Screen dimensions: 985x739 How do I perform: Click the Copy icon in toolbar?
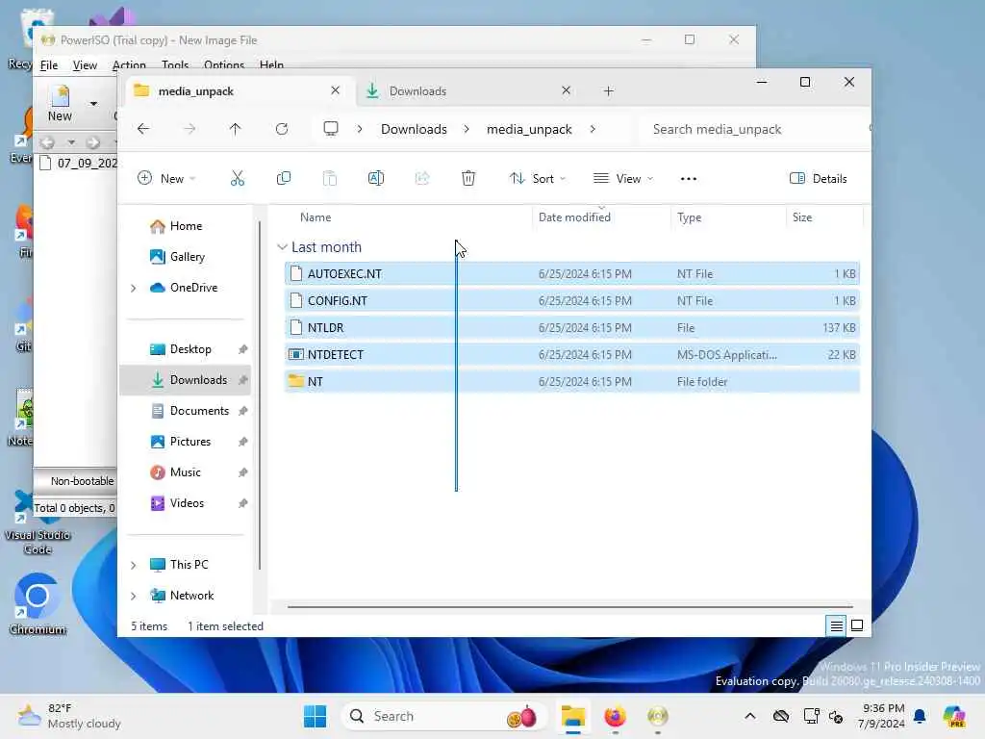[284, 178]
